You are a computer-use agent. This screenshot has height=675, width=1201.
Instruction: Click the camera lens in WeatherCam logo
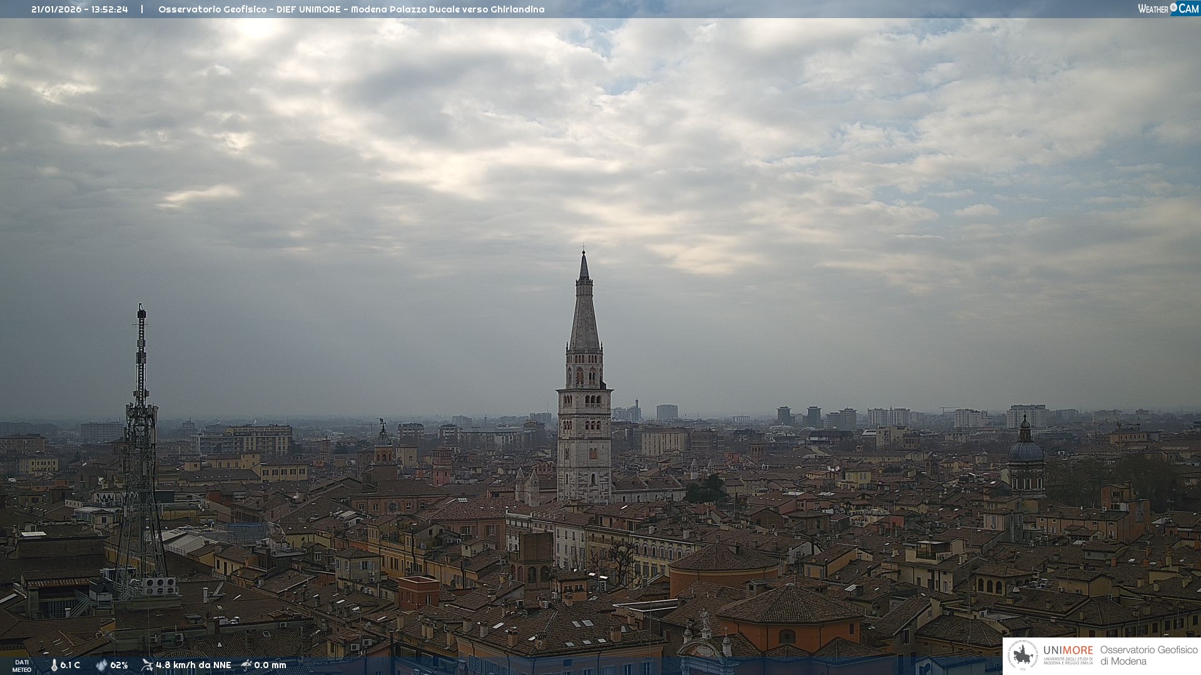click(1173, 7)
